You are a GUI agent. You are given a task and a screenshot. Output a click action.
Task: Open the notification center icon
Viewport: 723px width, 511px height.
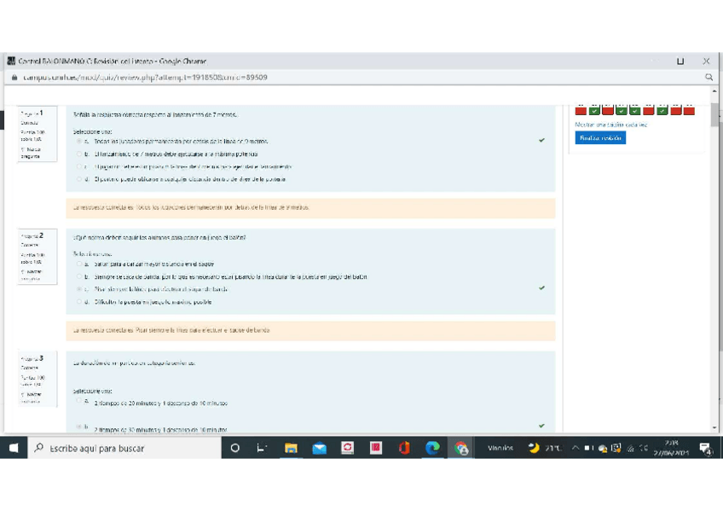(x=705, y=448)
